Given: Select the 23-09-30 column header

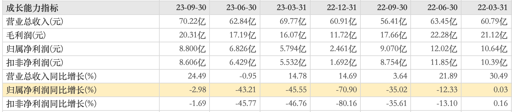Looking at the screenshot, I should point(191,7).
